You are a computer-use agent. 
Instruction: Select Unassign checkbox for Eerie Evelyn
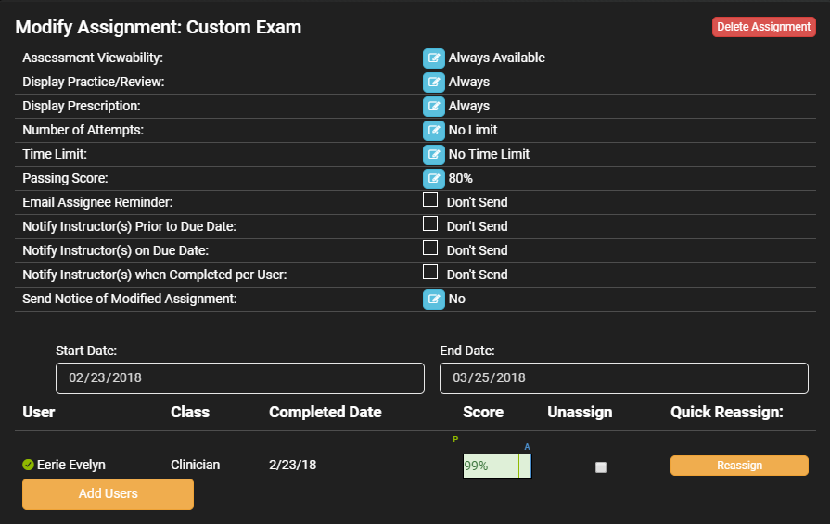point(601,467)
